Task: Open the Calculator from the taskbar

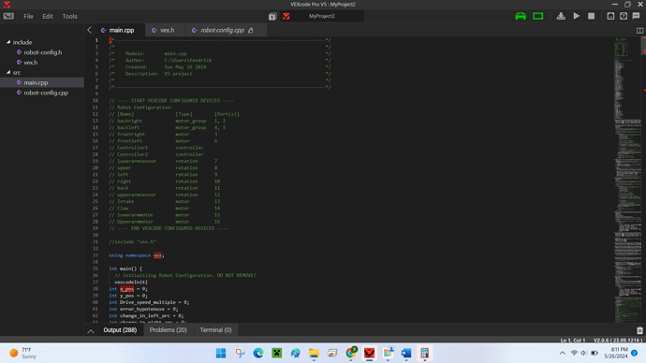Action: pyautogui.click(x=425, y=353)
